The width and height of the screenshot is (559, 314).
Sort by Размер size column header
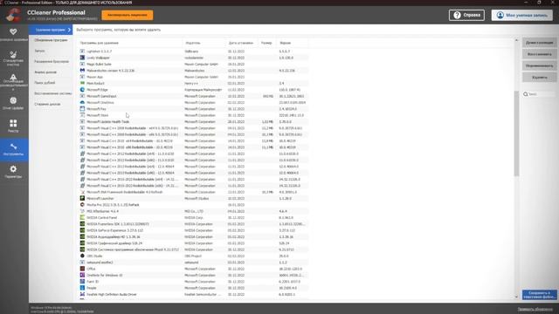pos(267,43)
